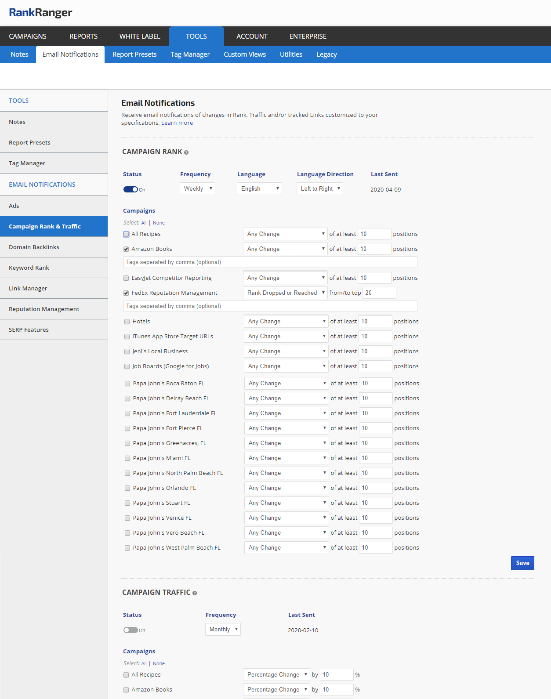Switch to the Report Presets tab
The width and height of the screenshot is (551, 699).
coord(134,54)
